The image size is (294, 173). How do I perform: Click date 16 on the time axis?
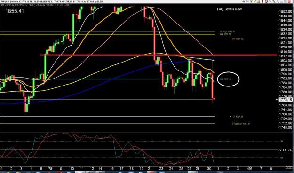coord(111,169)
